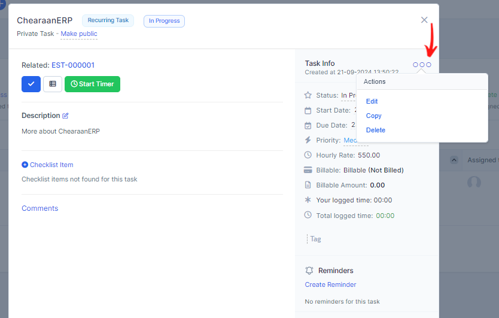Collapse the Assigned section chevron
The height and width of the screenshot is (318, 499).
point(454,160)
